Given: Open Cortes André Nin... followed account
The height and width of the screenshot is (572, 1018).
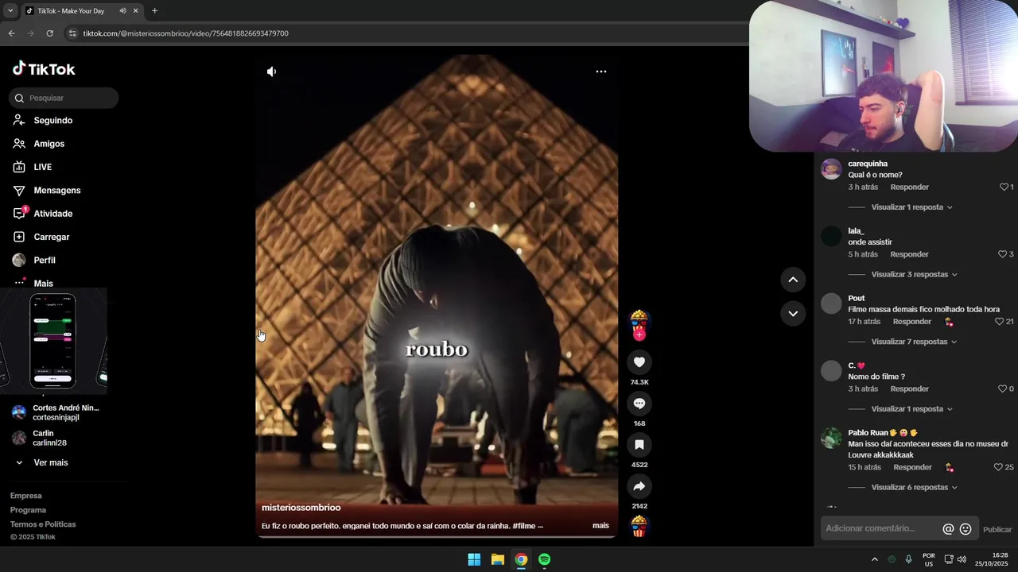Looking at the screenshot, I should pyautogui.click(x=56, y=412).
